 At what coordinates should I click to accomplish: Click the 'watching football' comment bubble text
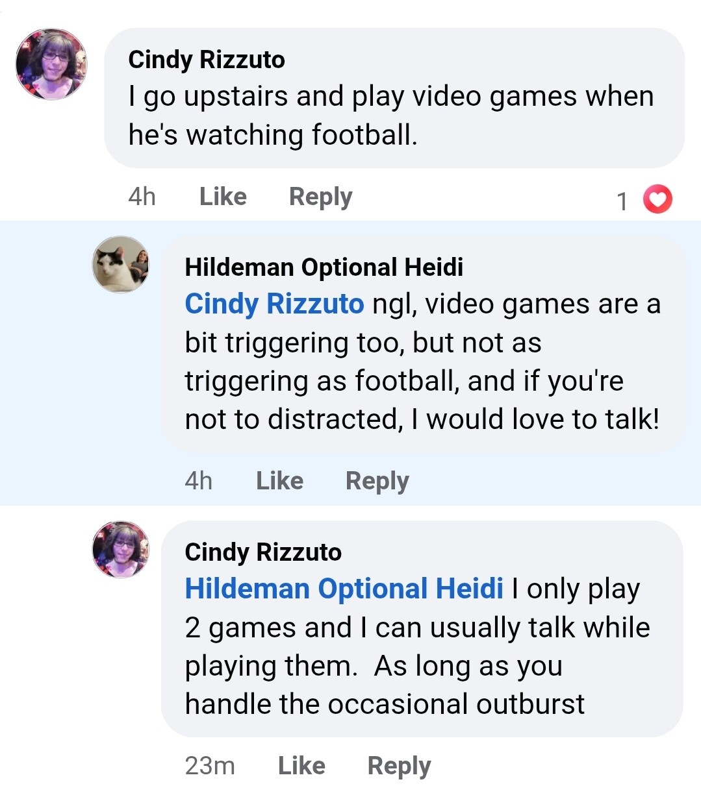(390, 116)
